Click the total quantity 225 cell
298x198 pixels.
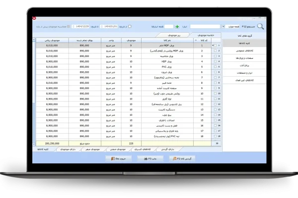[131, 144]
